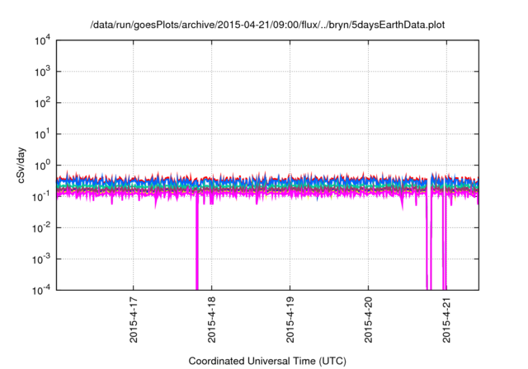Viewport: 528px width, 369px height.
Task: Click the 10^2 y-axis tick label
Action: point(42,103)
